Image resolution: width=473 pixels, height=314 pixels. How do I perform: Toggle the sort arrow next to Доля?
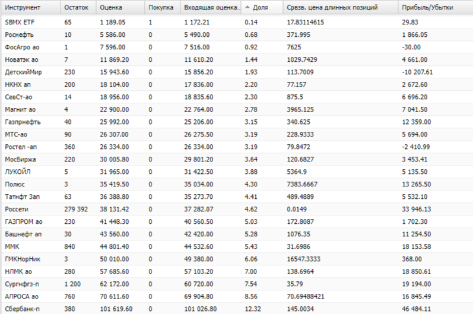[247, 7]
